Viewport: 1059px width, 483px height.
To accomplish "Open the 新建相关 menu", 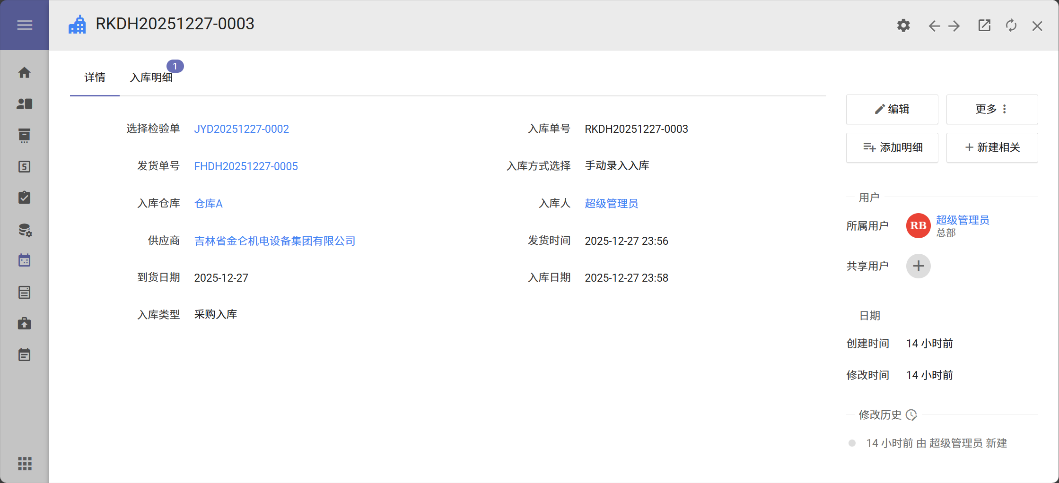I will (992, 147).
